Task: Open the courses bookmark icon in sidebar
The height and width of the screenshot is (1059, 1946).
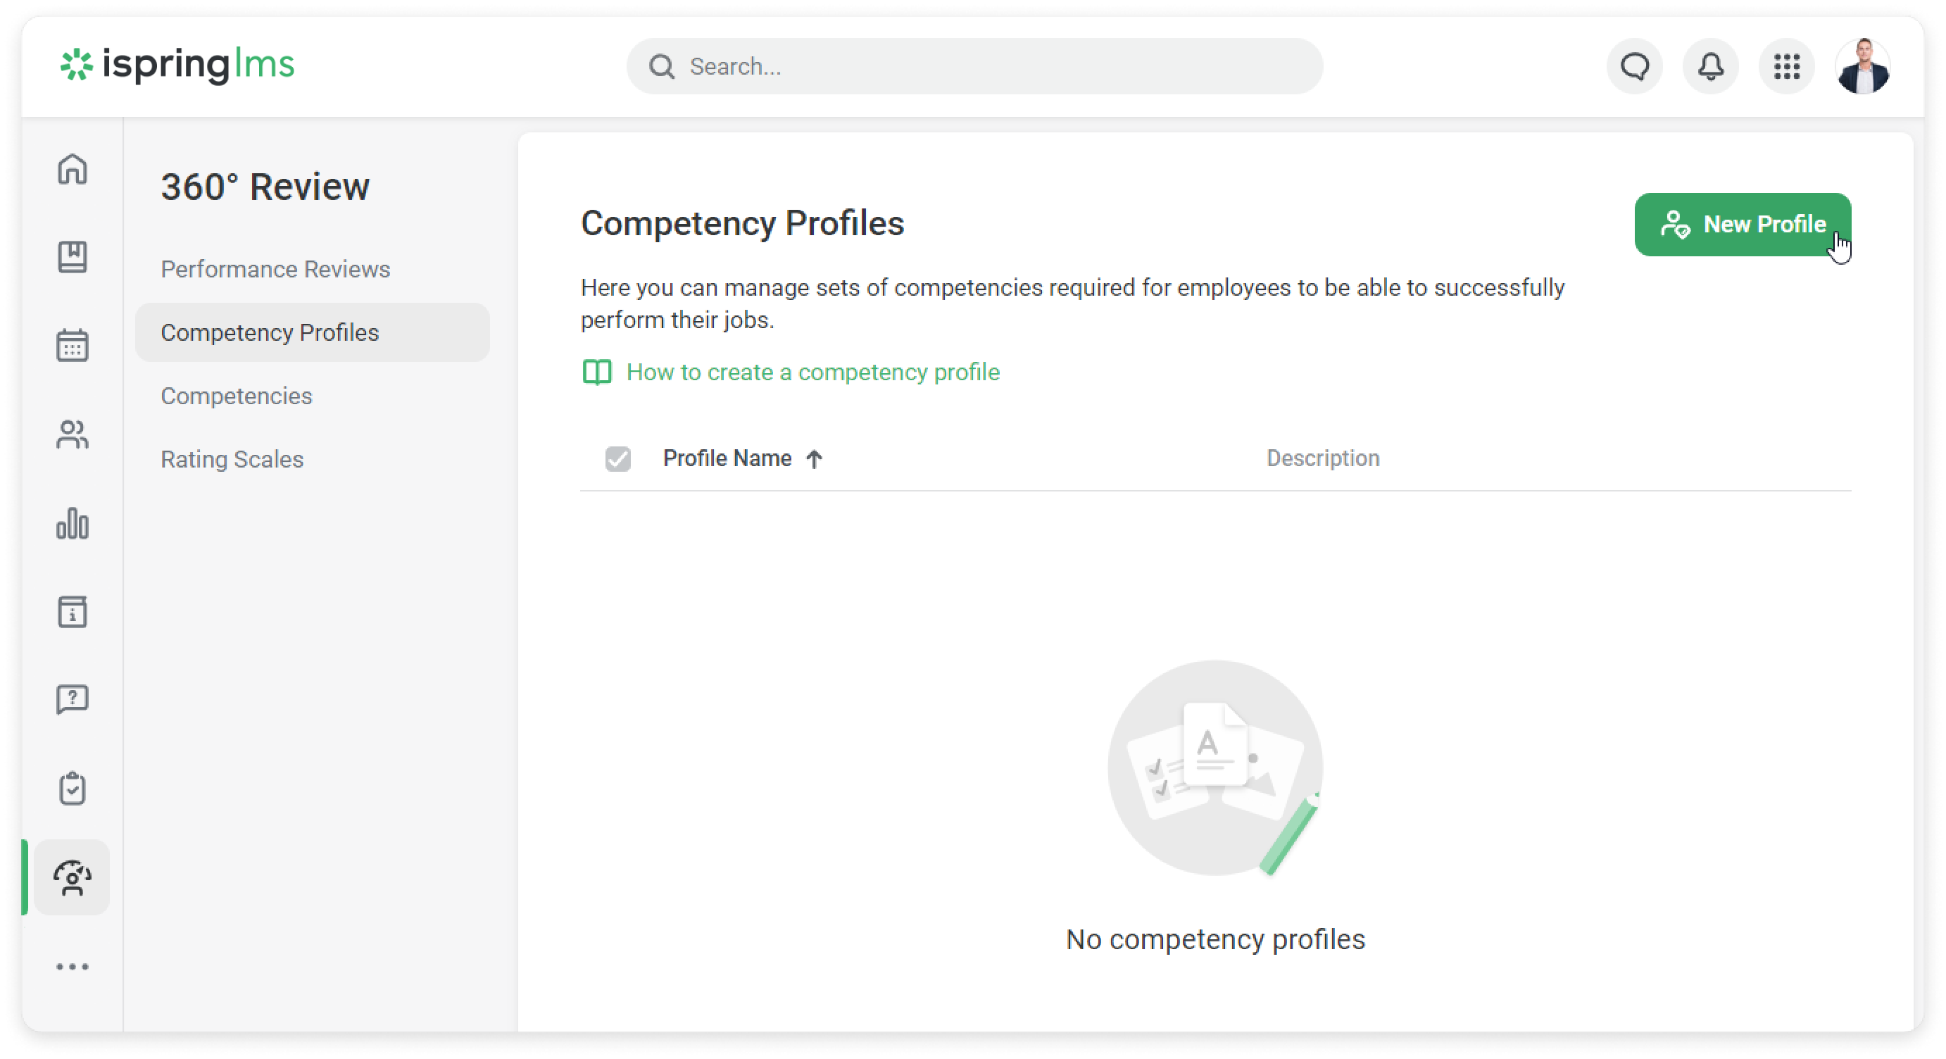Action: pyautogui.click(x=73, y=258)
